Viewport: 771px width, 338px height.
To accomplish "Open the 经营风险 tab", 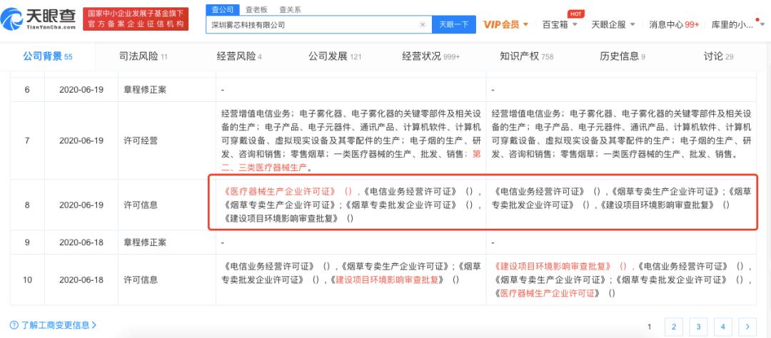I will pyautogui.click(x=239, y=56).
